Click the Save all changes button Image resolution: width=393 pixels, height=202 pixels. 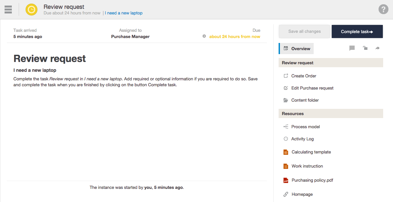click(x=304, y=31)
